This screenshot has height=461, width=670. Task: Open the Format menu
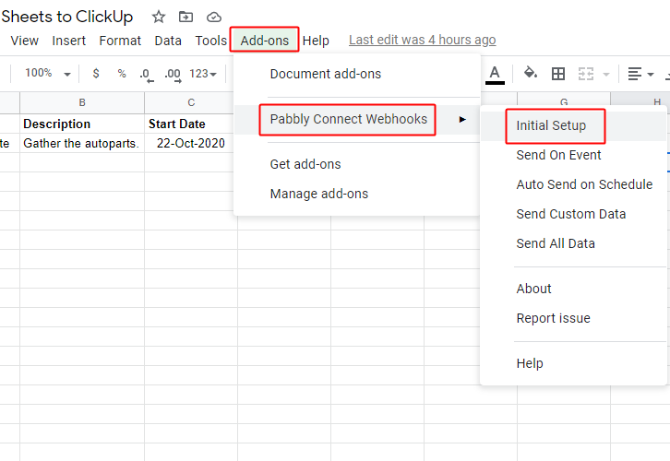pyautogui.click(x=120, y=41)
